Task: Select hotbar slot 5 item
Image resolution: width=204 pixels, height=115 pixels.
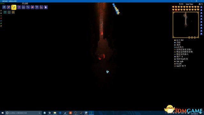Action: tap(24, 7)
